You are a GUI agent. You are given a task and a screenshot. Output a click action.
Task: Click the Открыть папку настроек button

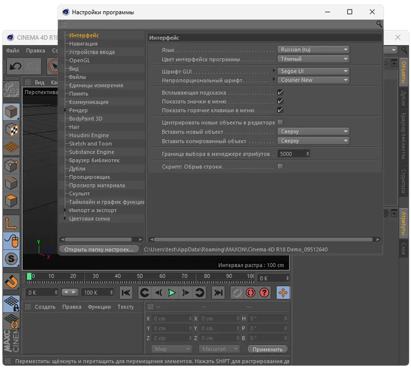pyautogui.click(x=99, y=249)
